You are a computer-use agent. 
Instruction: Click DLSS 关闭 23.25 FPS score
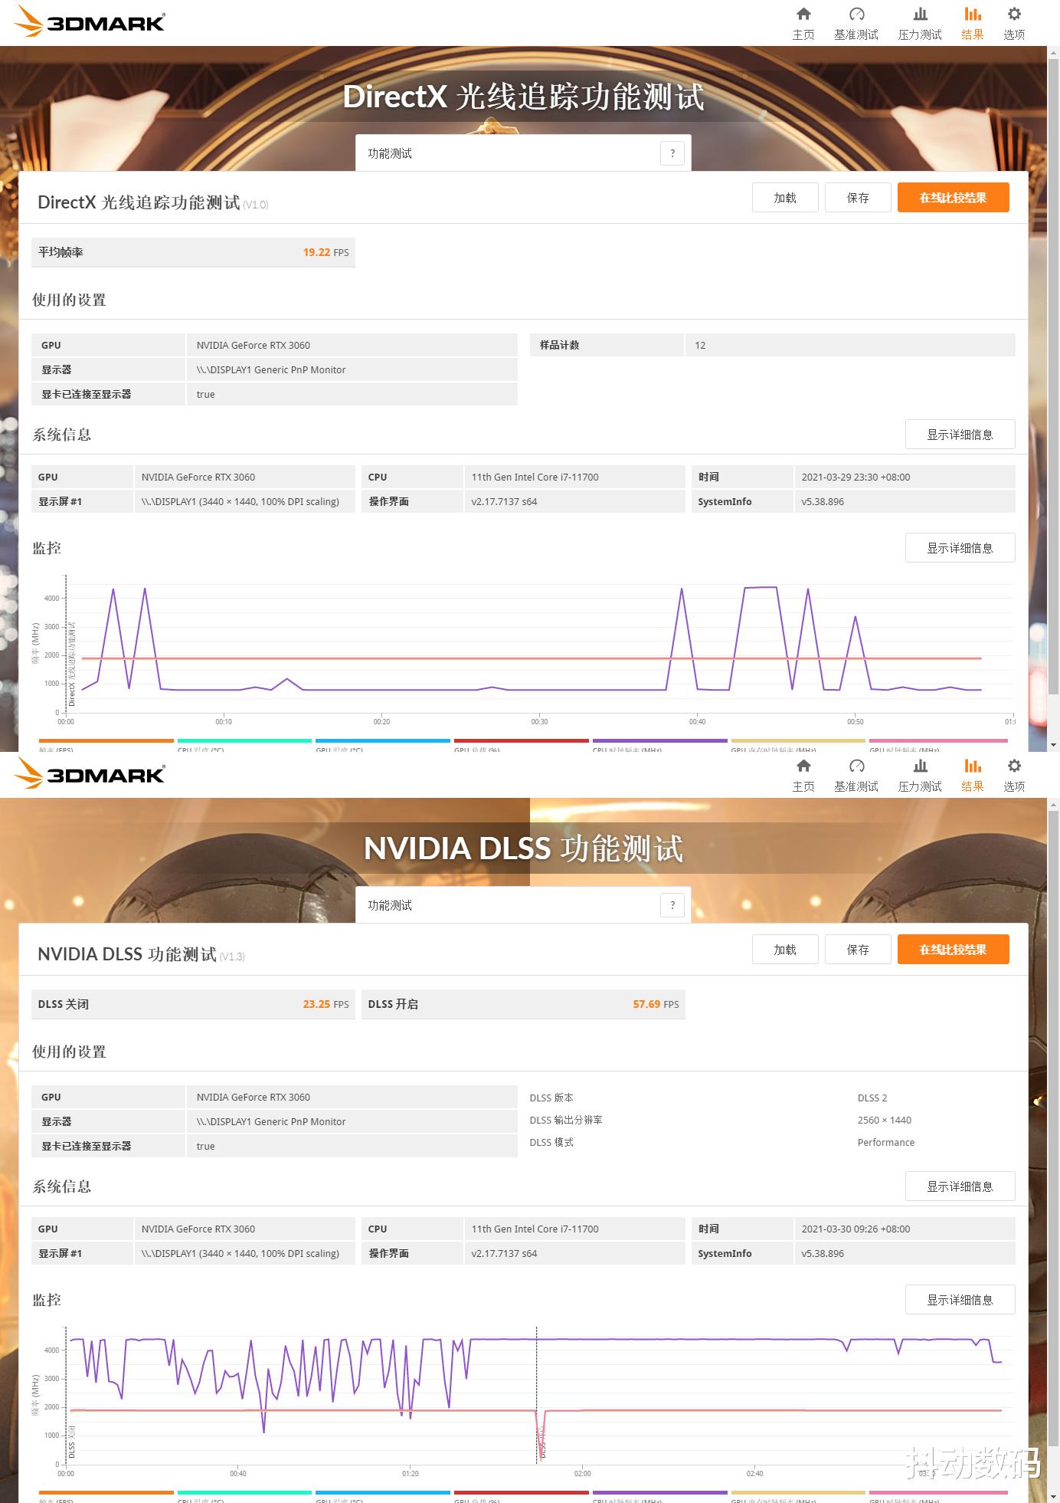326,1004
